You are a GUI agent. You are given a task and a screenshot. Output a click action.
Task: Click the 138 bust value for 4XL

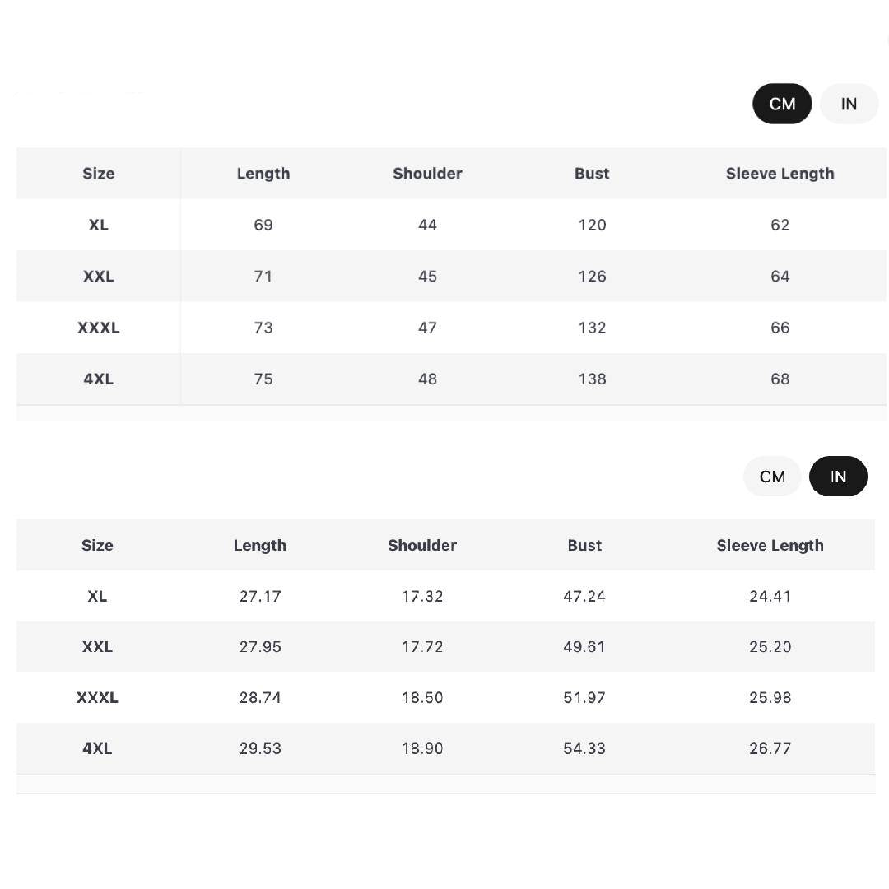(592, 379)
